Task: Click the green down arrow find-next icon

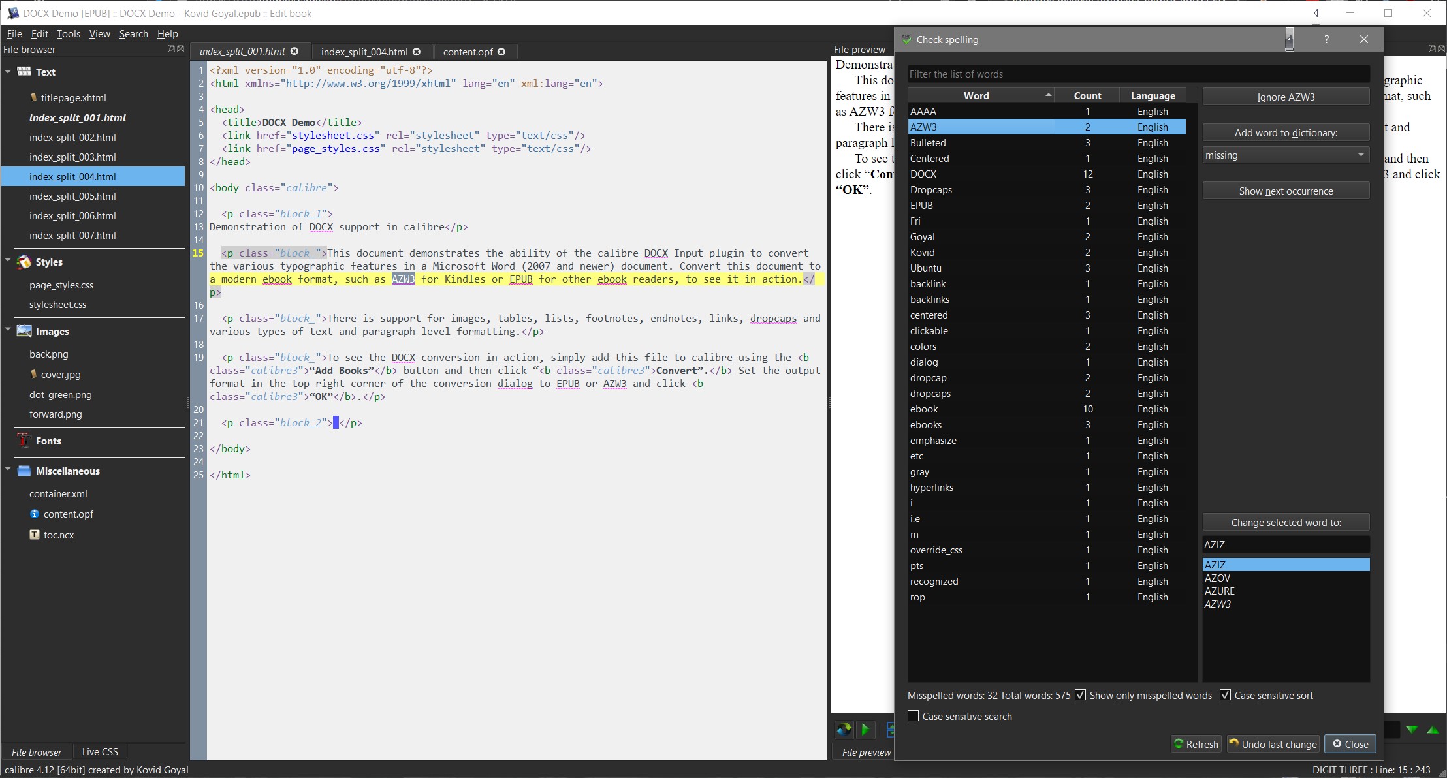Action: click(1412, 730)
